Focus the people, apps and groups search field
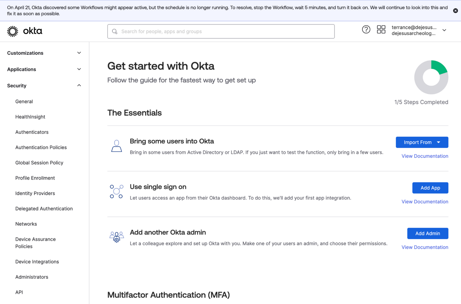 (x=224, y=31)
